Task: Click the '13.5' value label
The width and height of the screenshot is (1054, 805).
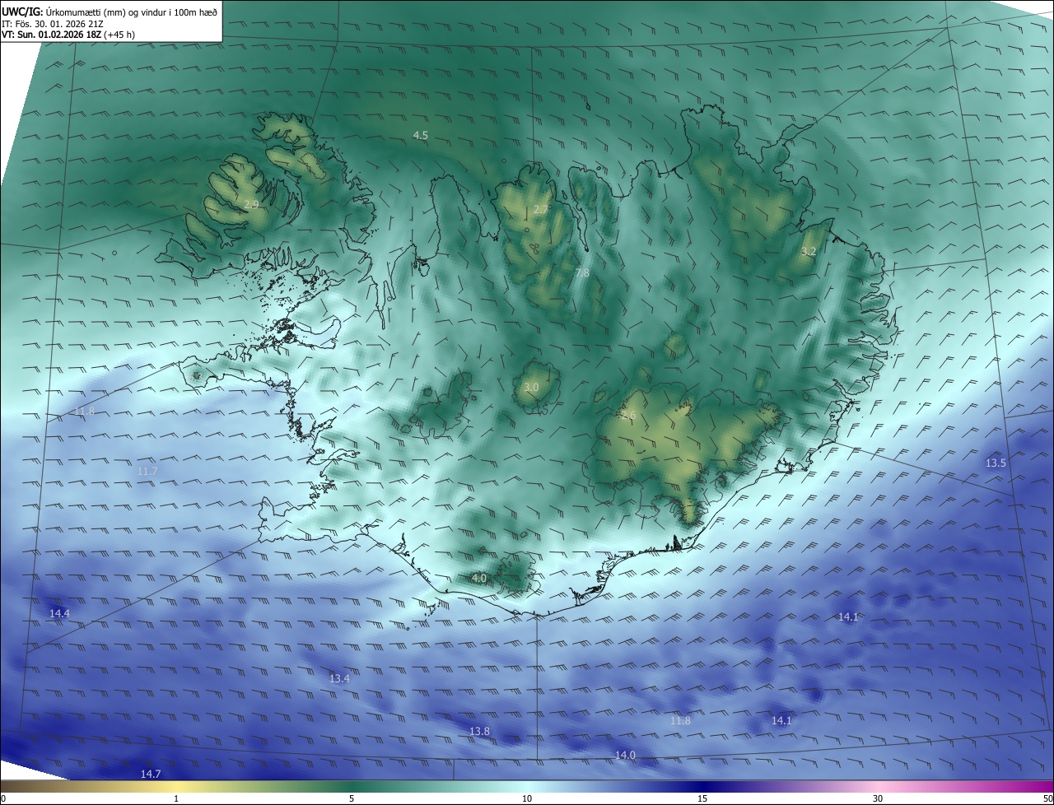Action: tap(996, 463)
